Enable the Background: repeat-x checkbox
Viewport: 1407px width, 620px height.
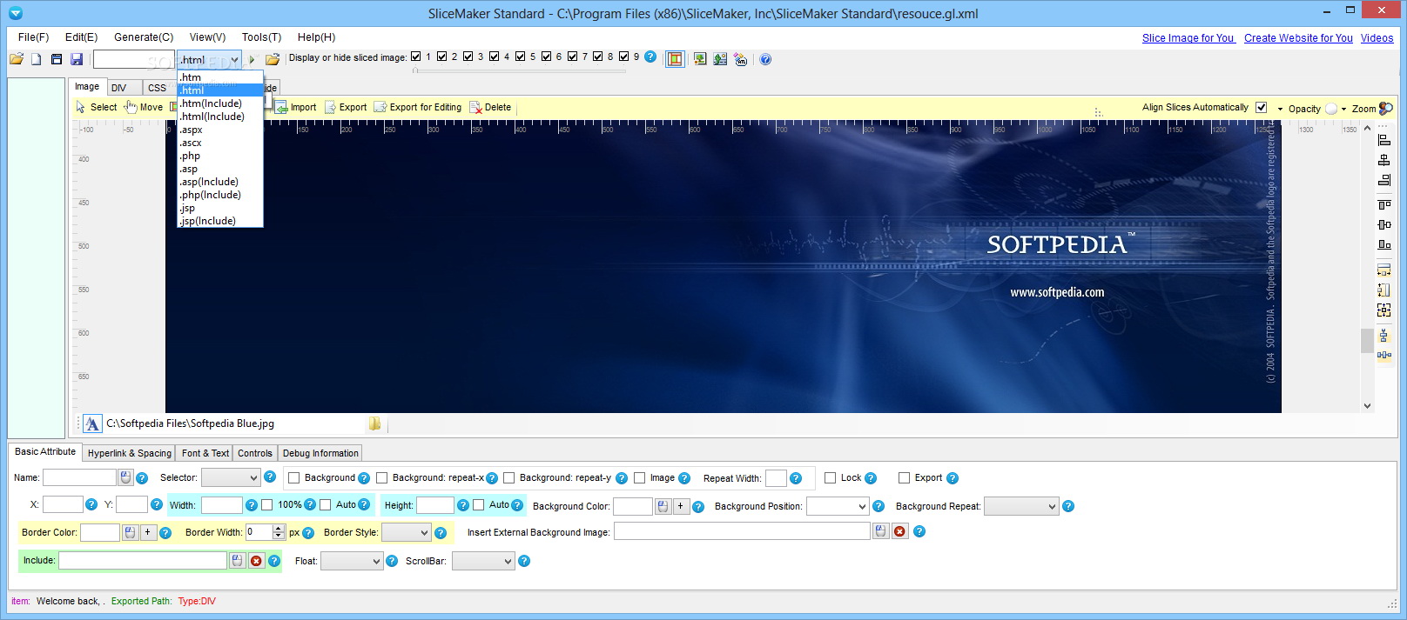pyautogui.click(x=381, y=478)
